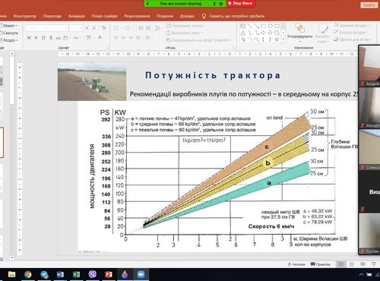
Task: Apply text shadow with the S button
Action: point(51,38)
